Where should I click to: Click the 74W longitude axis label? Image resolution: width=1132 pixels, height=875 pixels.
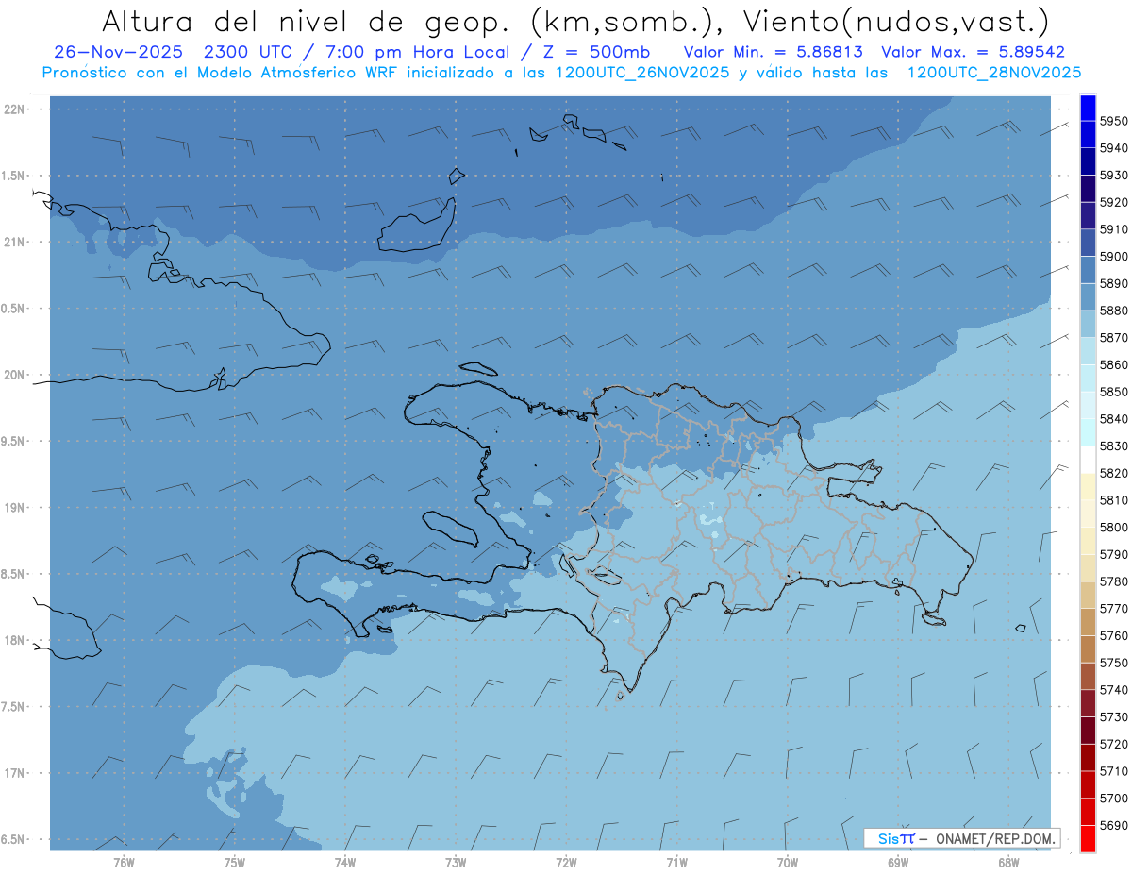(x=344, y=862)
